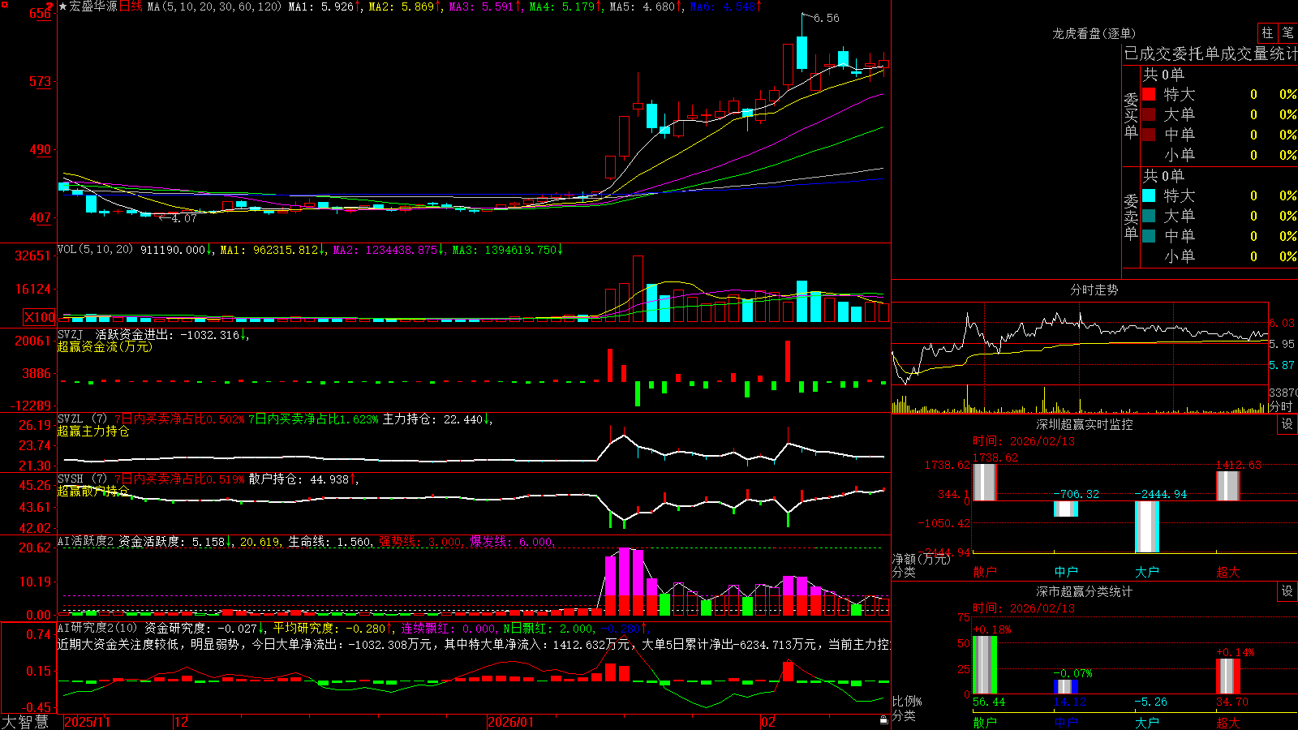Click the 深圳超赢实时监控 panel title
This screenshot has width=1298, height=730.
(x=1085, y=424)
